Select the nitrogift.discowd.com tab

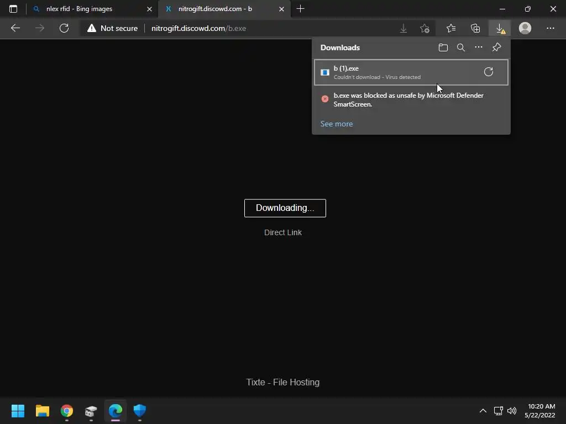[x=224, y=9]
